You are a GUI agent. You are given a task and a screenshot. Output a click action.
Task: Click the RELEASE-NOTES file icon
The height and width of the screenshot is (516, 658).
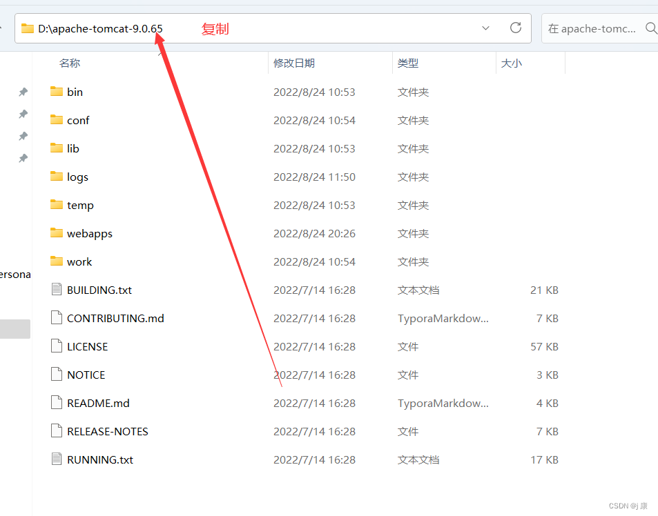[x=56, y=431]
